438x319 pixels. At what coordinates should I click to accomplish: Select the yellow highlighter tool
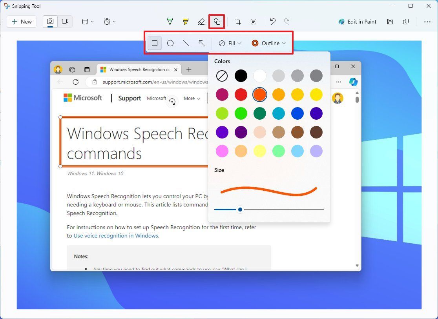[186, 22]
